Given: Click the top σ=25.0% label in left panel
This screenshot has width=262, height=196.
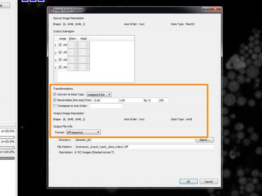Looking at the screenshot, I should [x=8, y=131].
